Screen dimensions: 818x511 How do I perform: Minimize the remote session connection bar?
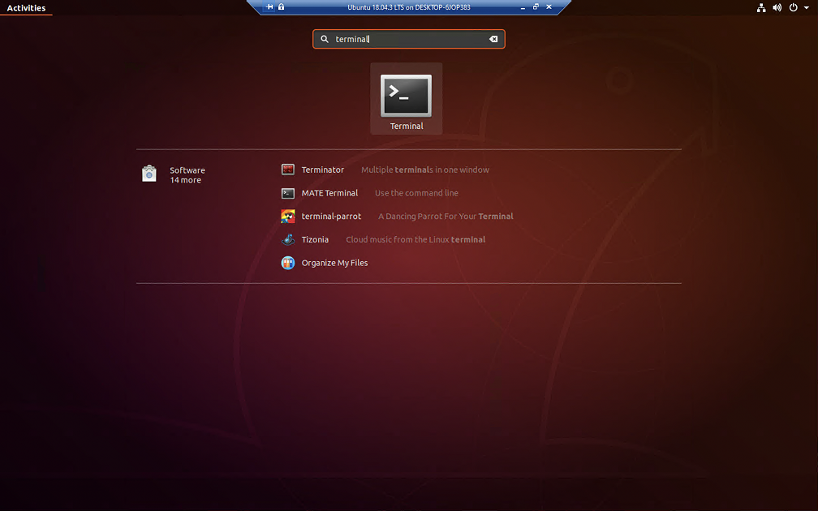523,7
